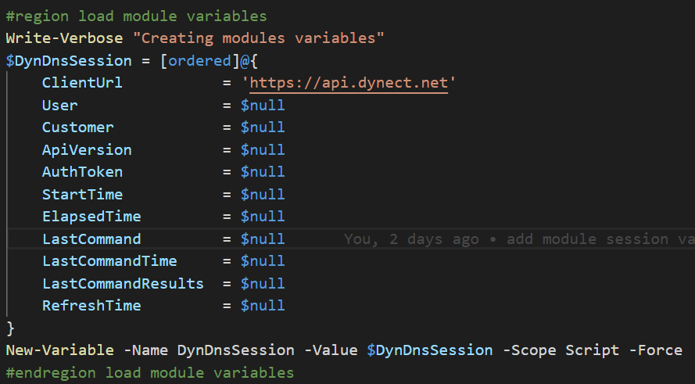This screenshot has width=695, height=384.
Task: Click the User property key
Action: coord(60,105)
